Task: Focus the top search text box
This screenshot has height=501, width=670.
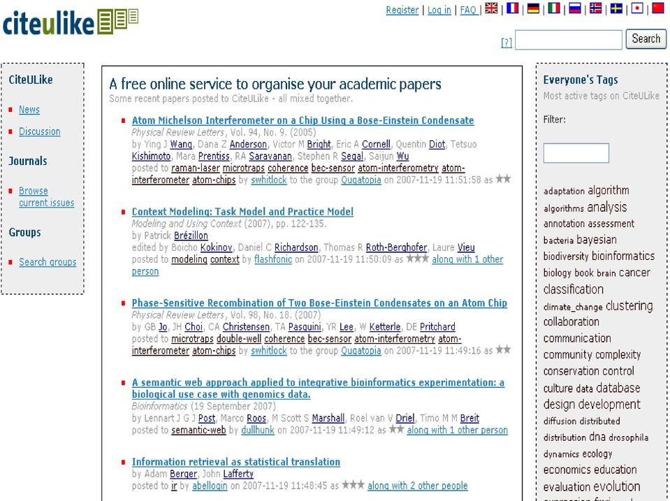Action: 568,40
